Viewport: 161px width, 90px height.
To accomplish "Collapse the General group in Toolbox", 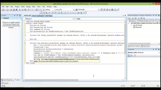I will (x=2, y=18).
